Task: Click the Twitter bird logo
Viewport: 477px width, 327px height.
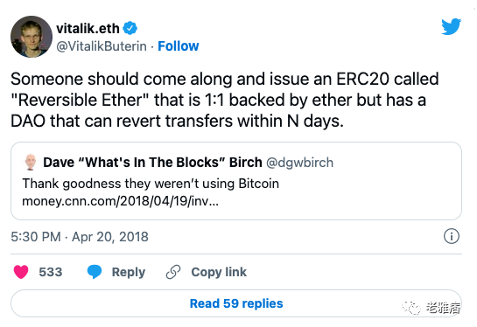Action: click(x=451, y=26)
